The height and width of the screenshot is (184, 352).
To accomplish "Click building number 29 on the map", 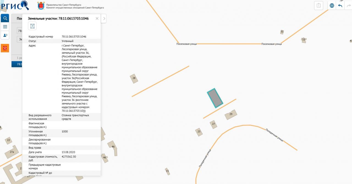I will [x=231, y=114].
